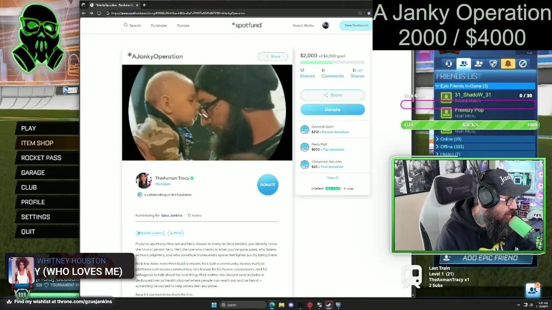Viewport: 552px width, 310px height.
Task: Click the campaign photo of man and baby
Action: (207, 112)
